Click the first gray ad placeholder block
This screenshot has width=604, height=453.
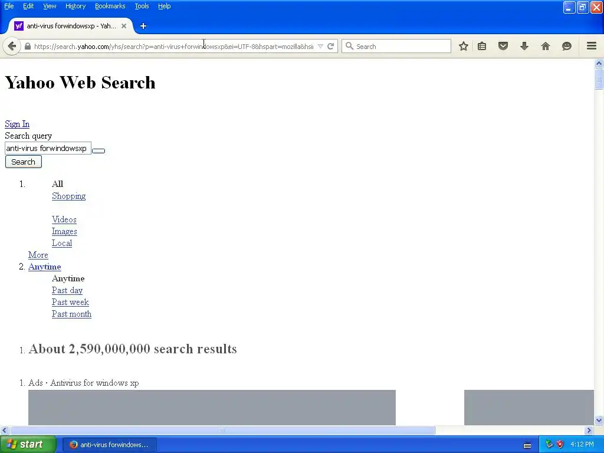click(x=212, y=408)
